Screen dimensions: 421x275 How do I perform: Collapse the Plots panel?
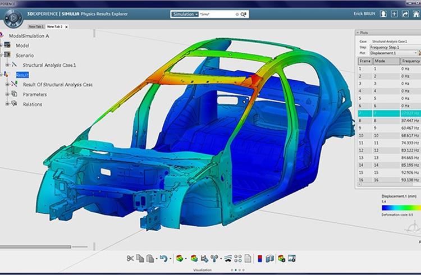point(358,33)
